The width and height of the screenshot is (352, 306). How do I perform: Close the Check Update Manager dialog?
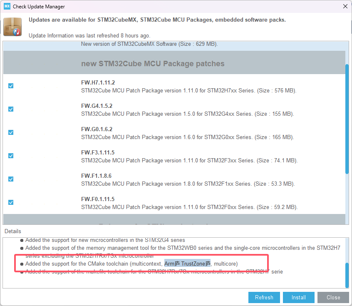345,6
